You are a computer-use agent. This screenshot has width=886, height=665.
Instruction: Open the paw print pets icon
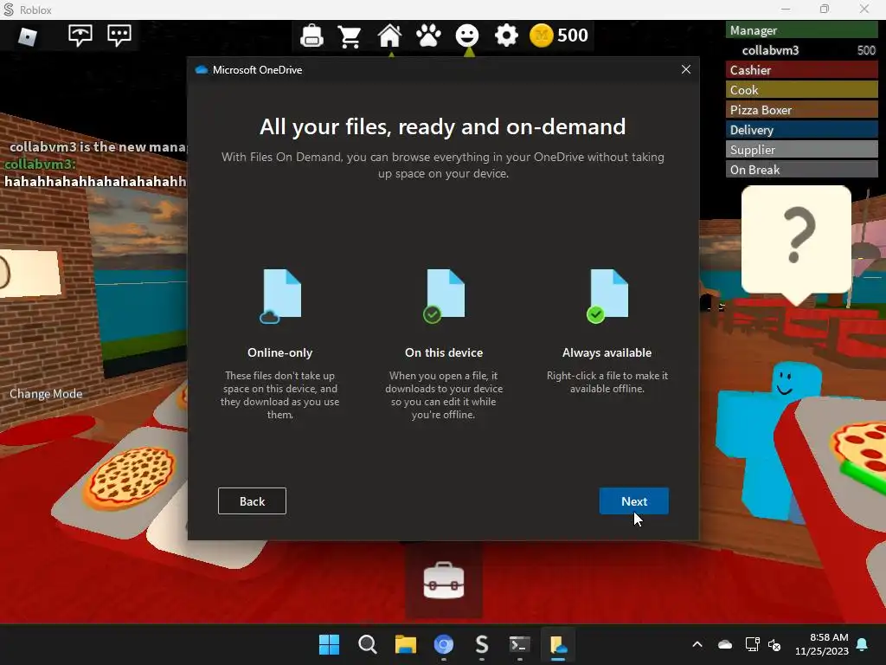(428, 36)
